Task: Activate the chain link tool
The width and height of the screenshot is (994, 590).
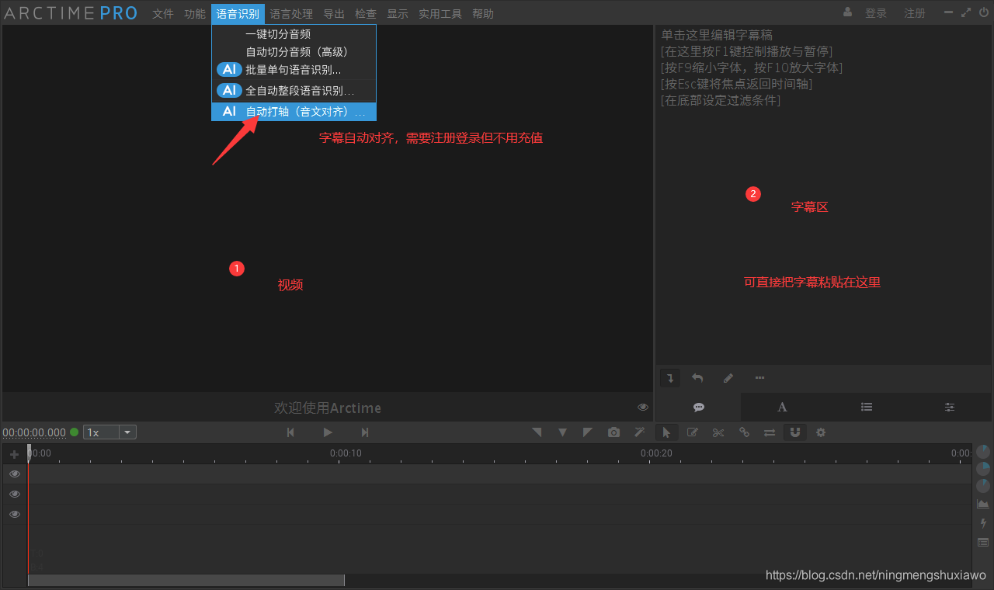Action: pyautogui.click(x=744, y=432)
